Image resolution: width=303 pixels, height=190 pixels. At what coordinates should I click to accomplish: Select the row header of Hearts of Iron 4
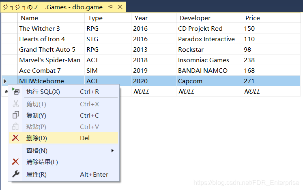click(x=9, y=39)
